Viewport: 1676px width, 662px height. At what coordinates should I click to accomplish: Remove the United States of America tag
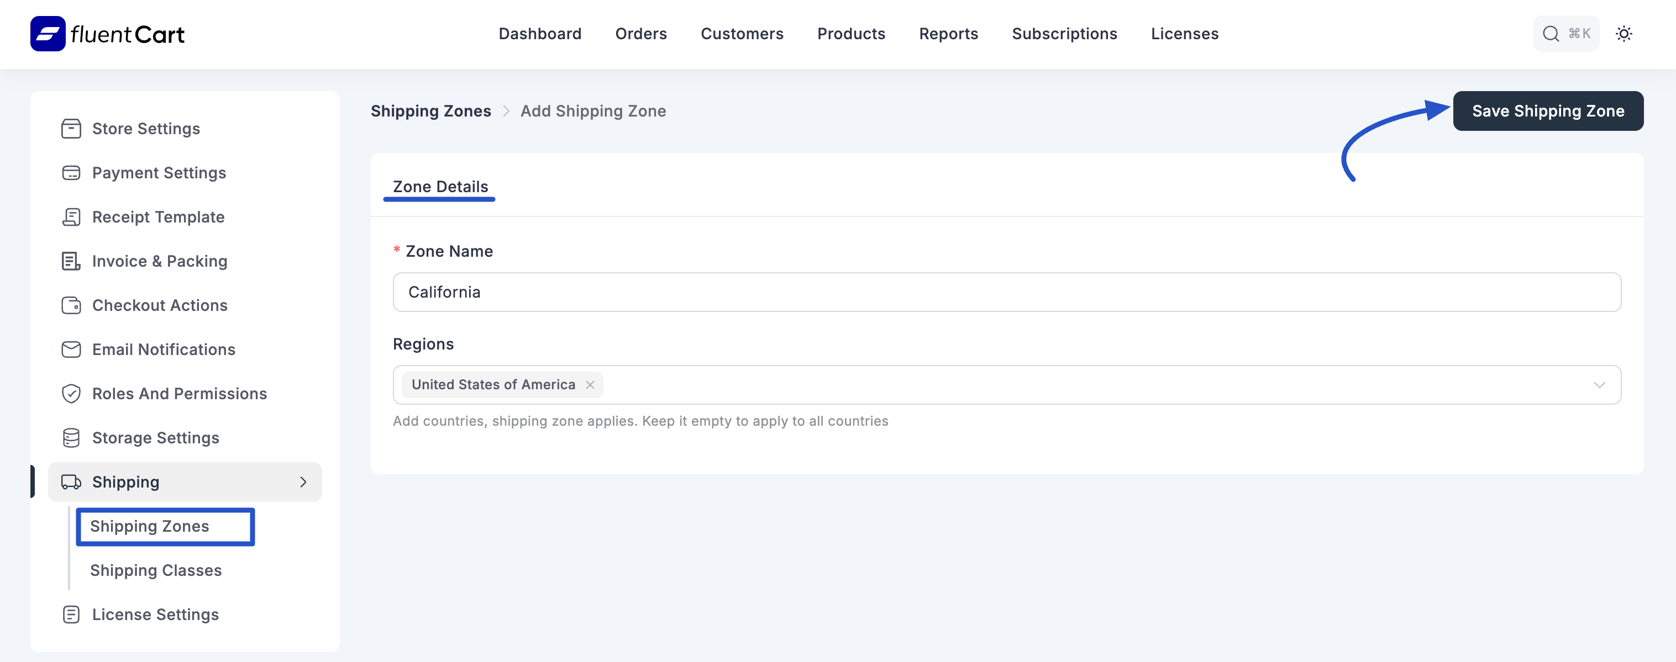[x=590, y=384]
